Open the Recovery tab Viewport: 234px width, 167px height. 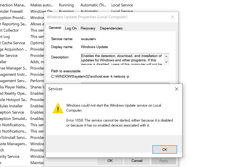88,28
